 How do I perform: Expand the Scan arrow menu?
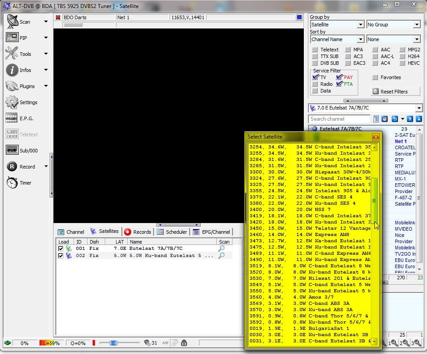46,21
